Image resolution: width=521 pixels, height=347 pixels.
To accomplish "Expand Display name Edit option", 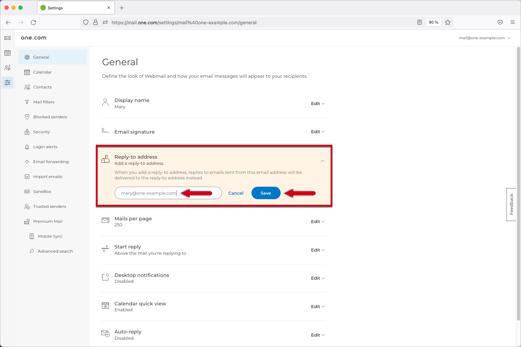I will [317, 104].
